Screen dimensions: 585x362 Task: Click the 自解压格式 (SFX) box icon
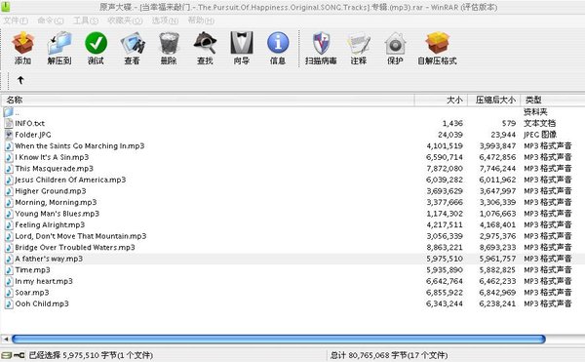pyautogui.click(x=437, y=43)
